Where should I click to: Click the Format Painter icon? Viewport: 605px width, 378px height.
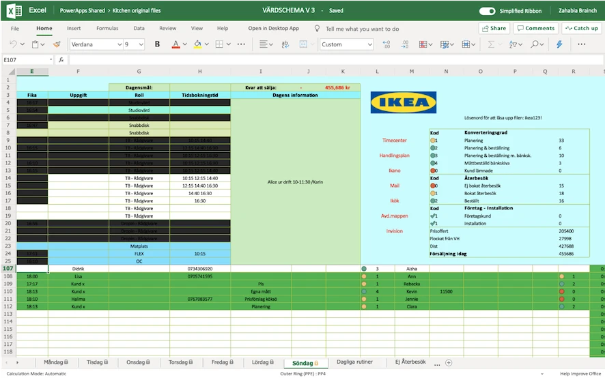(57, 44)
